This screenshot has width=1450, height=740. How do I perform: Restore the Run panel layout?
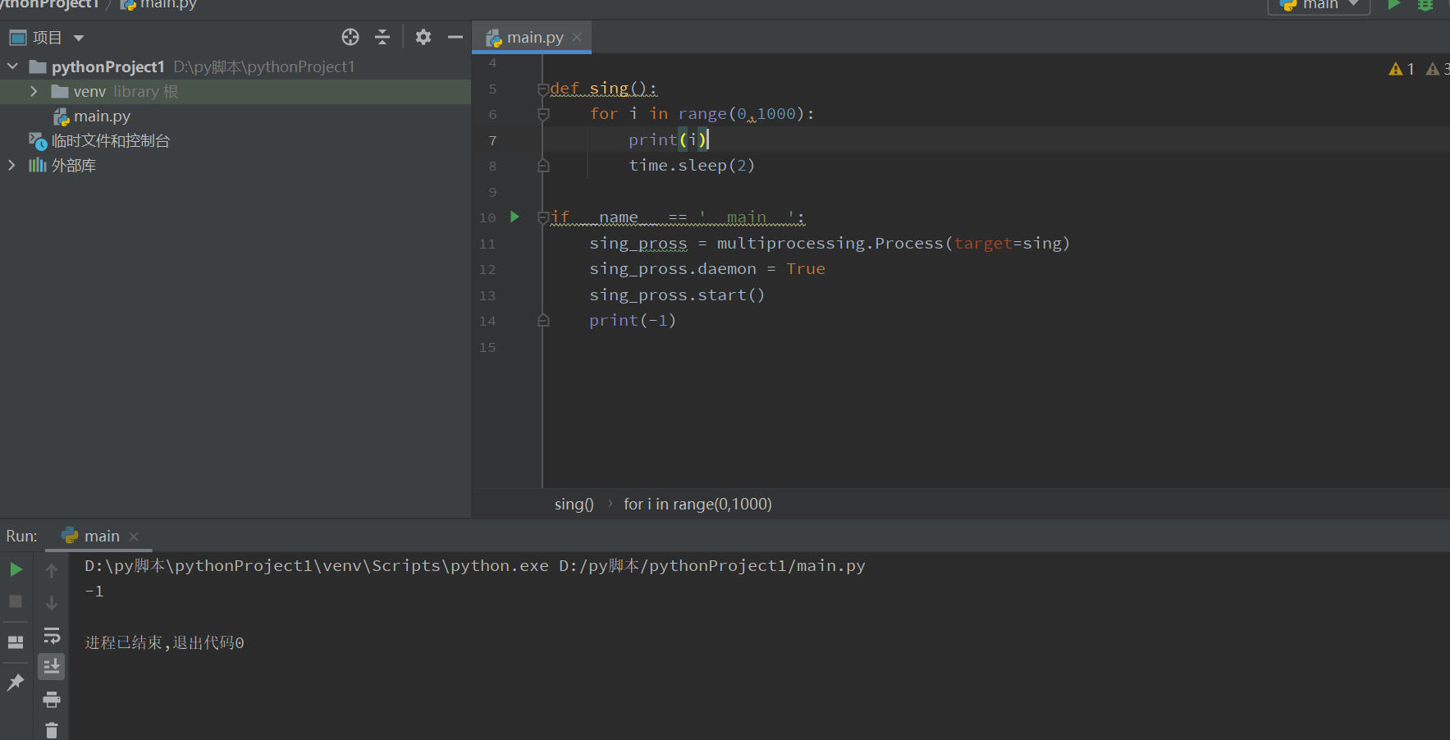click(x=16, y=642)
